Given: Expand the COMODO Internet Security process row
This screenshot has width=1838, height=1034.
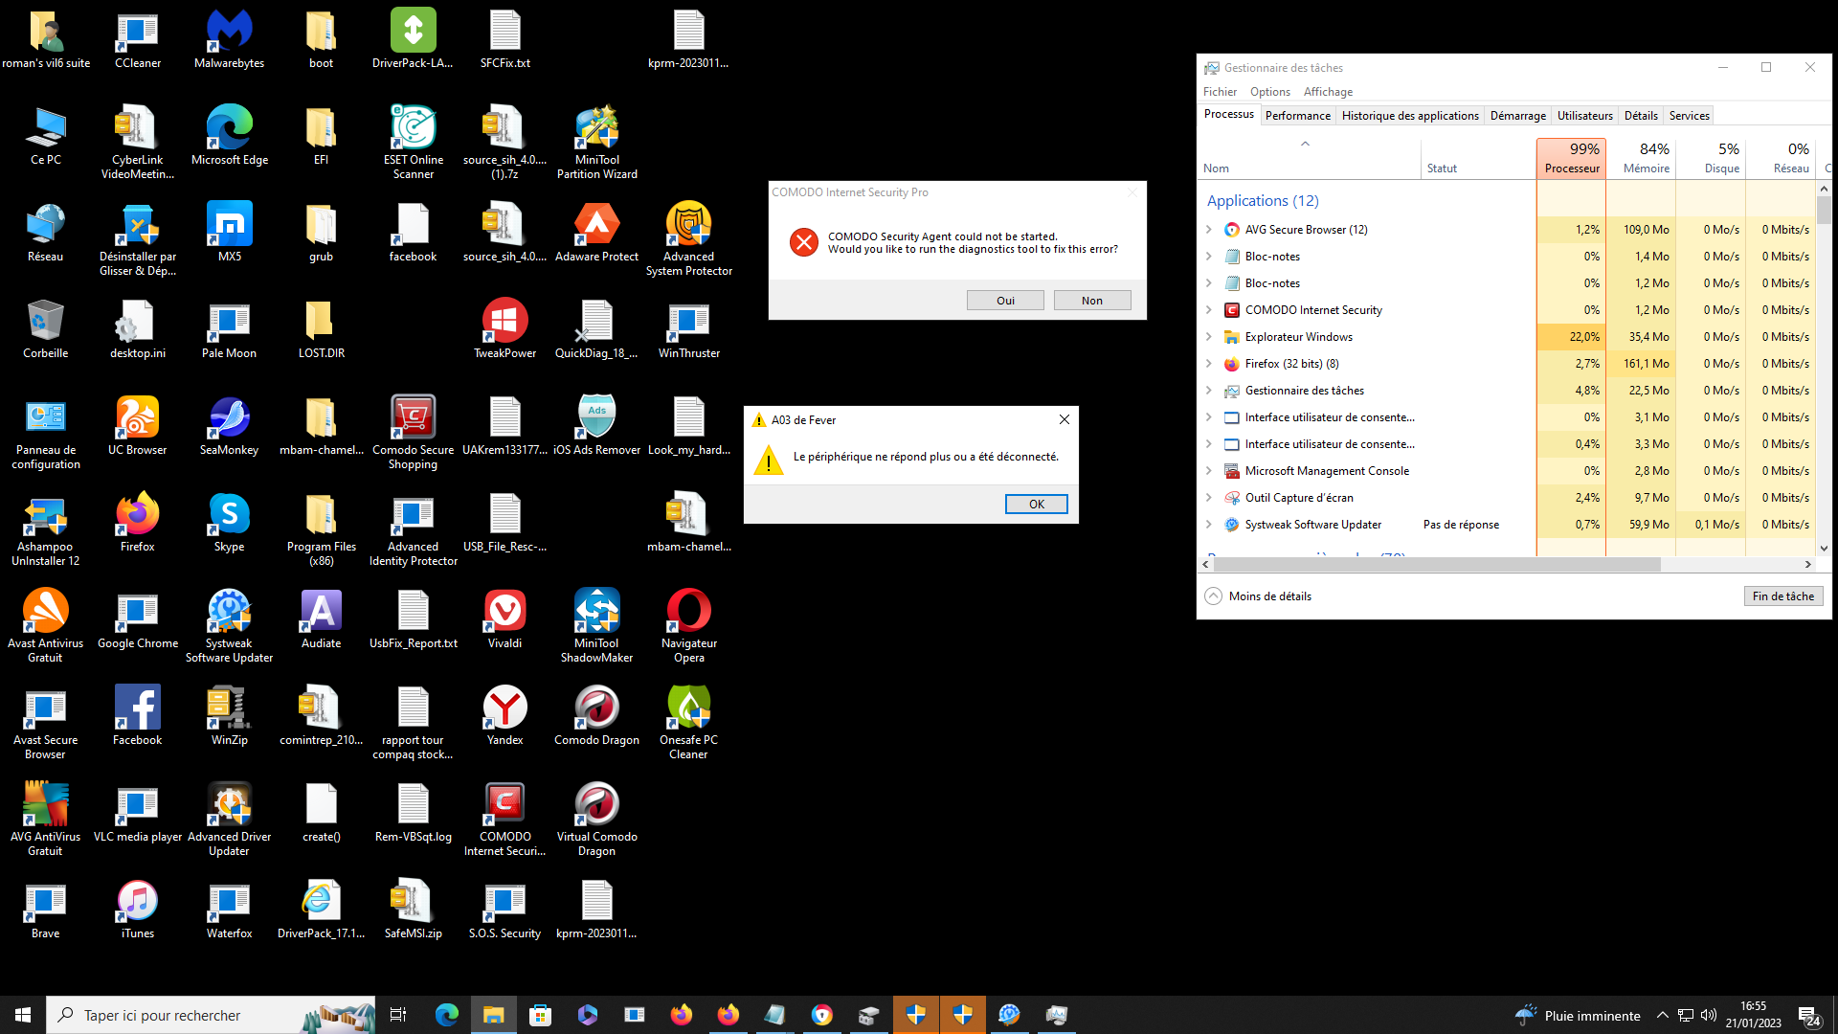Looking at the screenshot, I should (1209, 310).
